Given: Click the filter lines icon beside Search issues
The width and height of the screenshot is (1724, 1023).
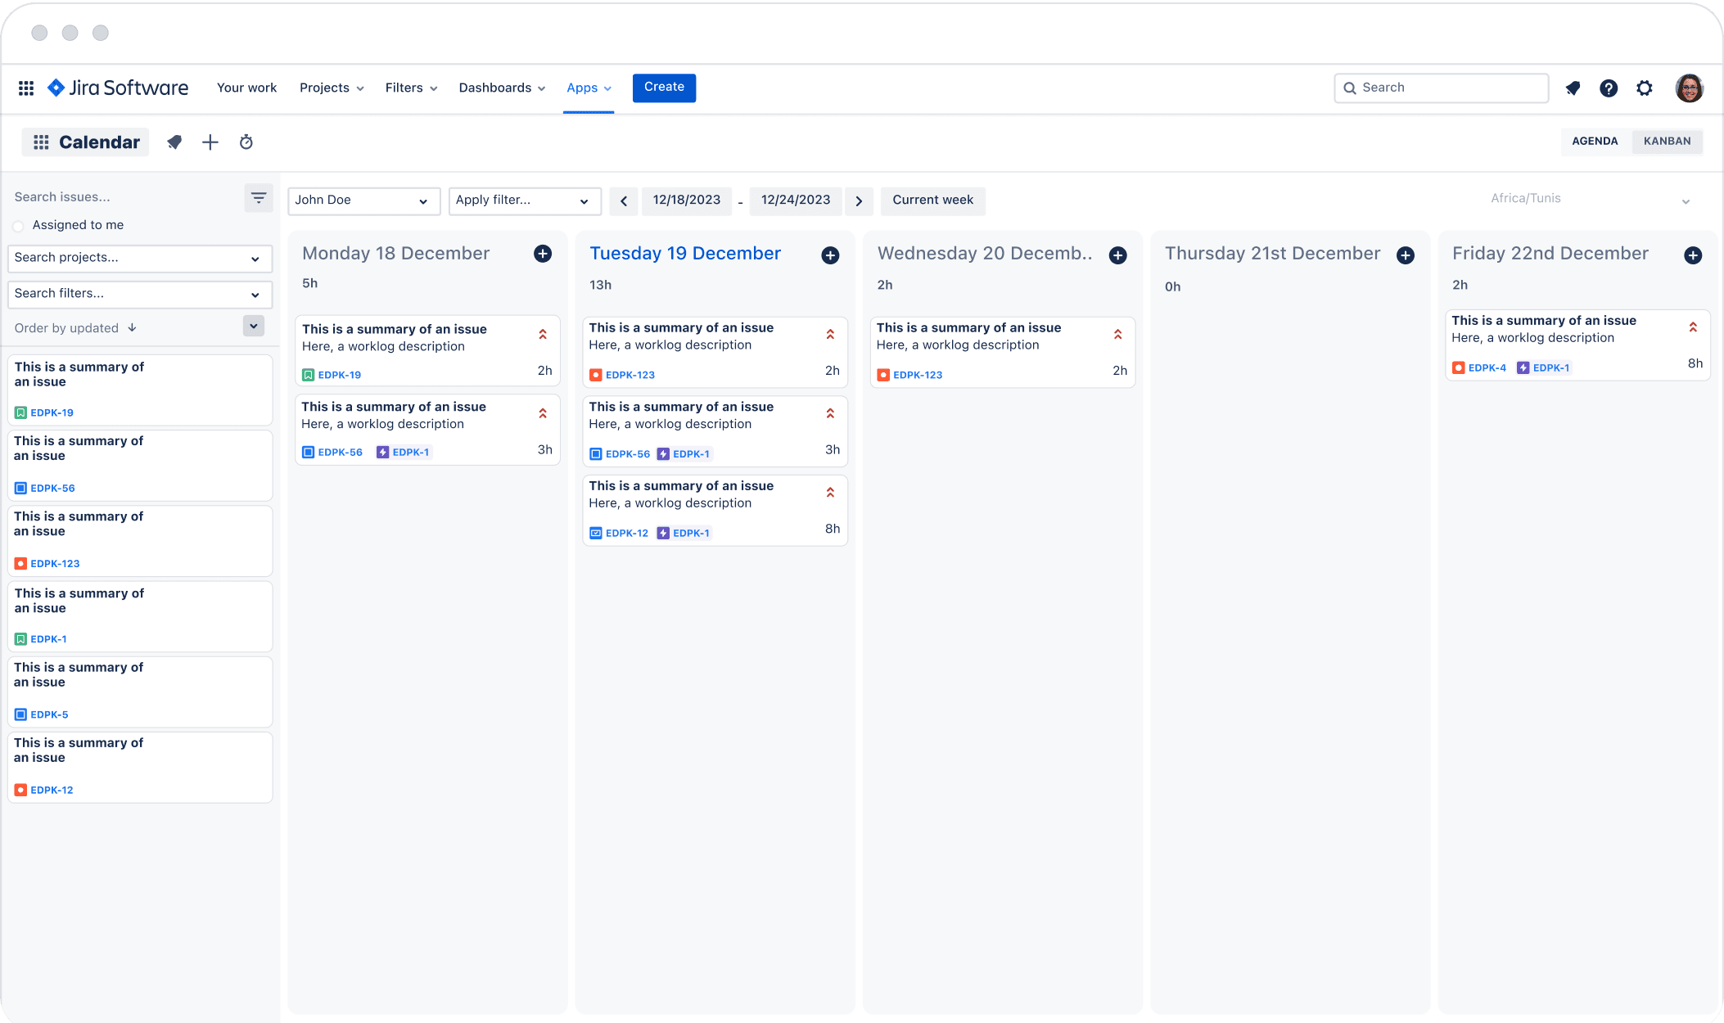Looking at the screenshot, I should pos(259,198).
